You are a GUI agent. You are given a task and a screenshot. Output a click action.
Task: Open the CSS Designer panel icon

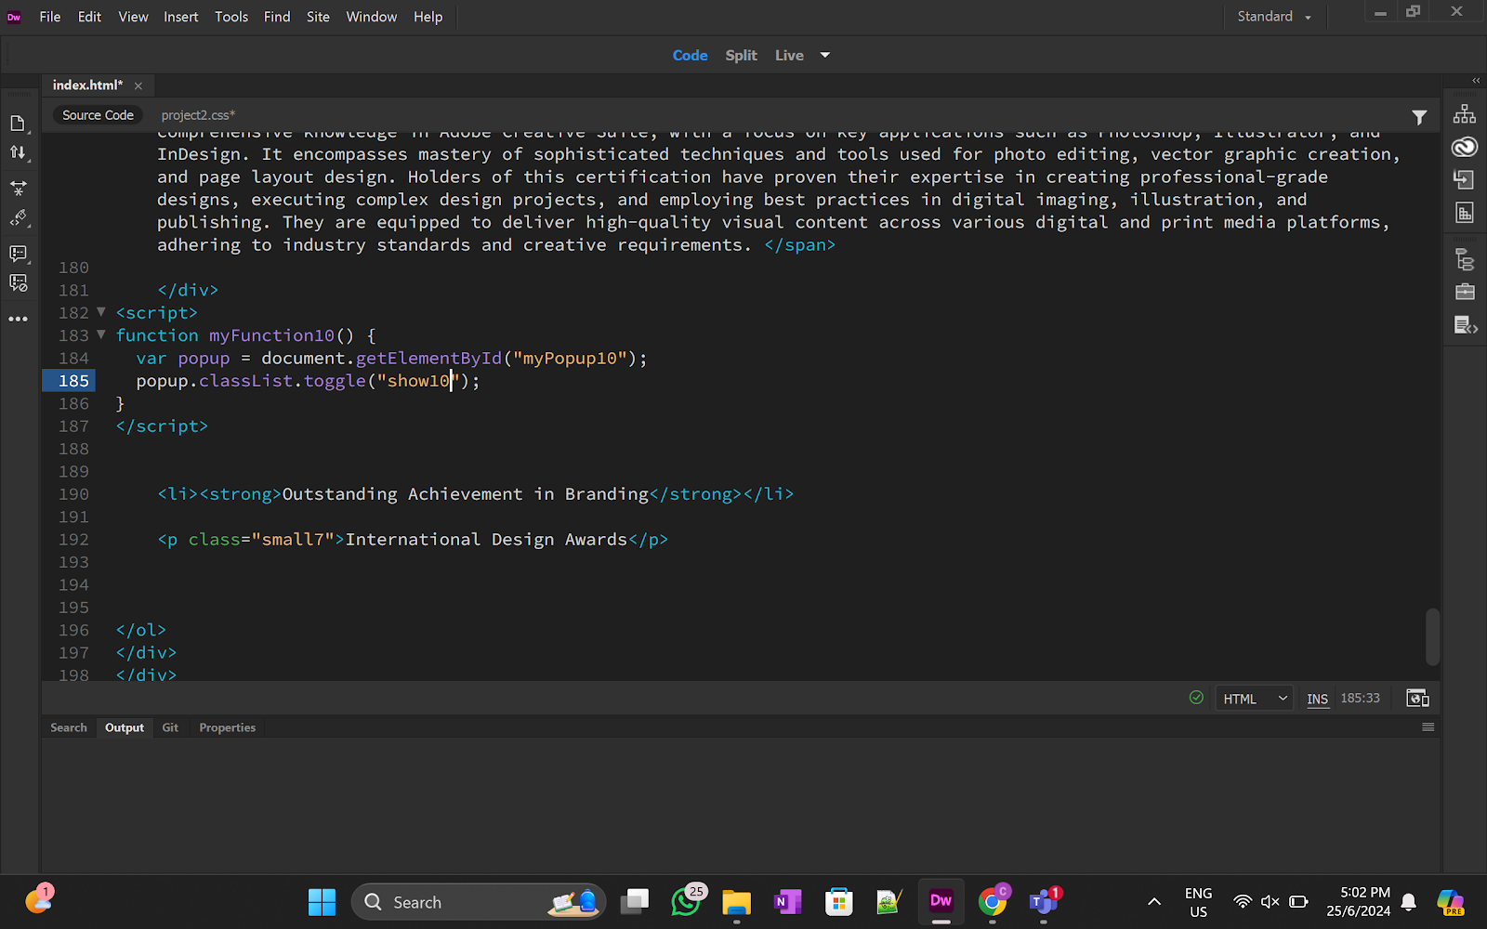point(1465,214)
